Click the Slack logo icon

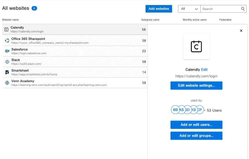pyautogui.click(x=7, y=62)
